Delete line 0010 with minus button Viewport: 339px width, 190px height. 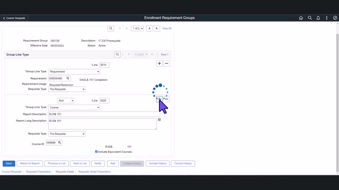click(166, 63)
